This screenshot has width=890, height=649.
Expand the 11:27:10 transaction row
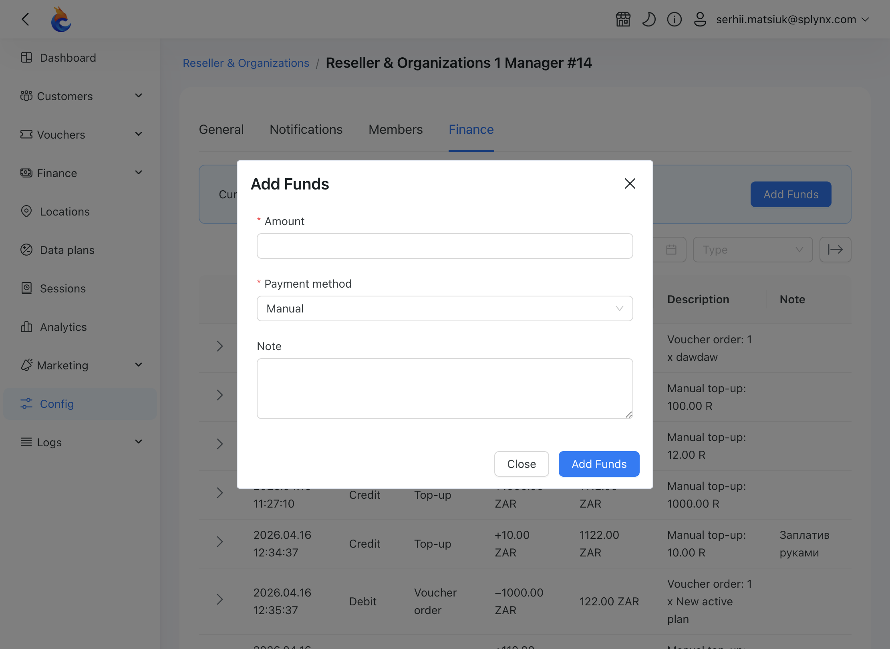(x=219, y=493)
